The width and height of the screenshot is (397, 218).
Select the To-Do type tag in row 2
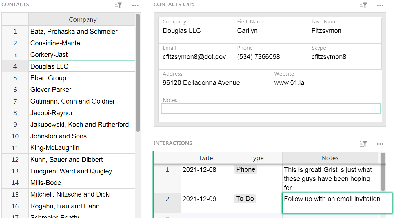click(245, 199)
